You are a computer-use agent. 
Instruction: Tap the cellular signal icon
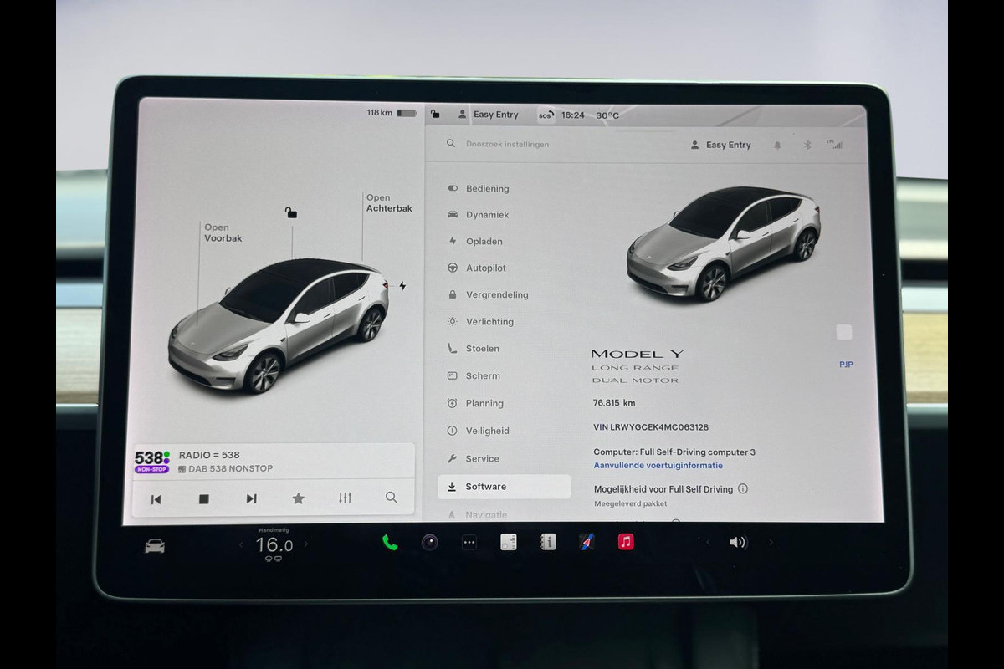835,144
